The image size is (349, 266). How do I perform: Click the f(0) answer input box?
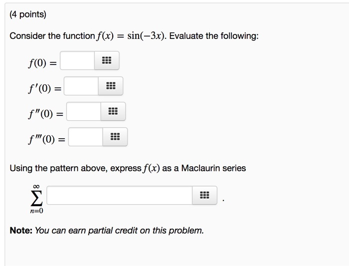[x=77, y=60]
